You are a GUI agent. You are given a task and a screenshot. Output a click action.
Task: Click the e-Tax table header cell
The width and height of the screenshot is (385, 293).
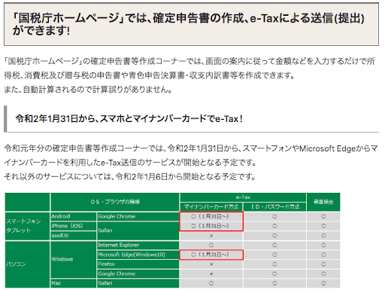(243, 197)
